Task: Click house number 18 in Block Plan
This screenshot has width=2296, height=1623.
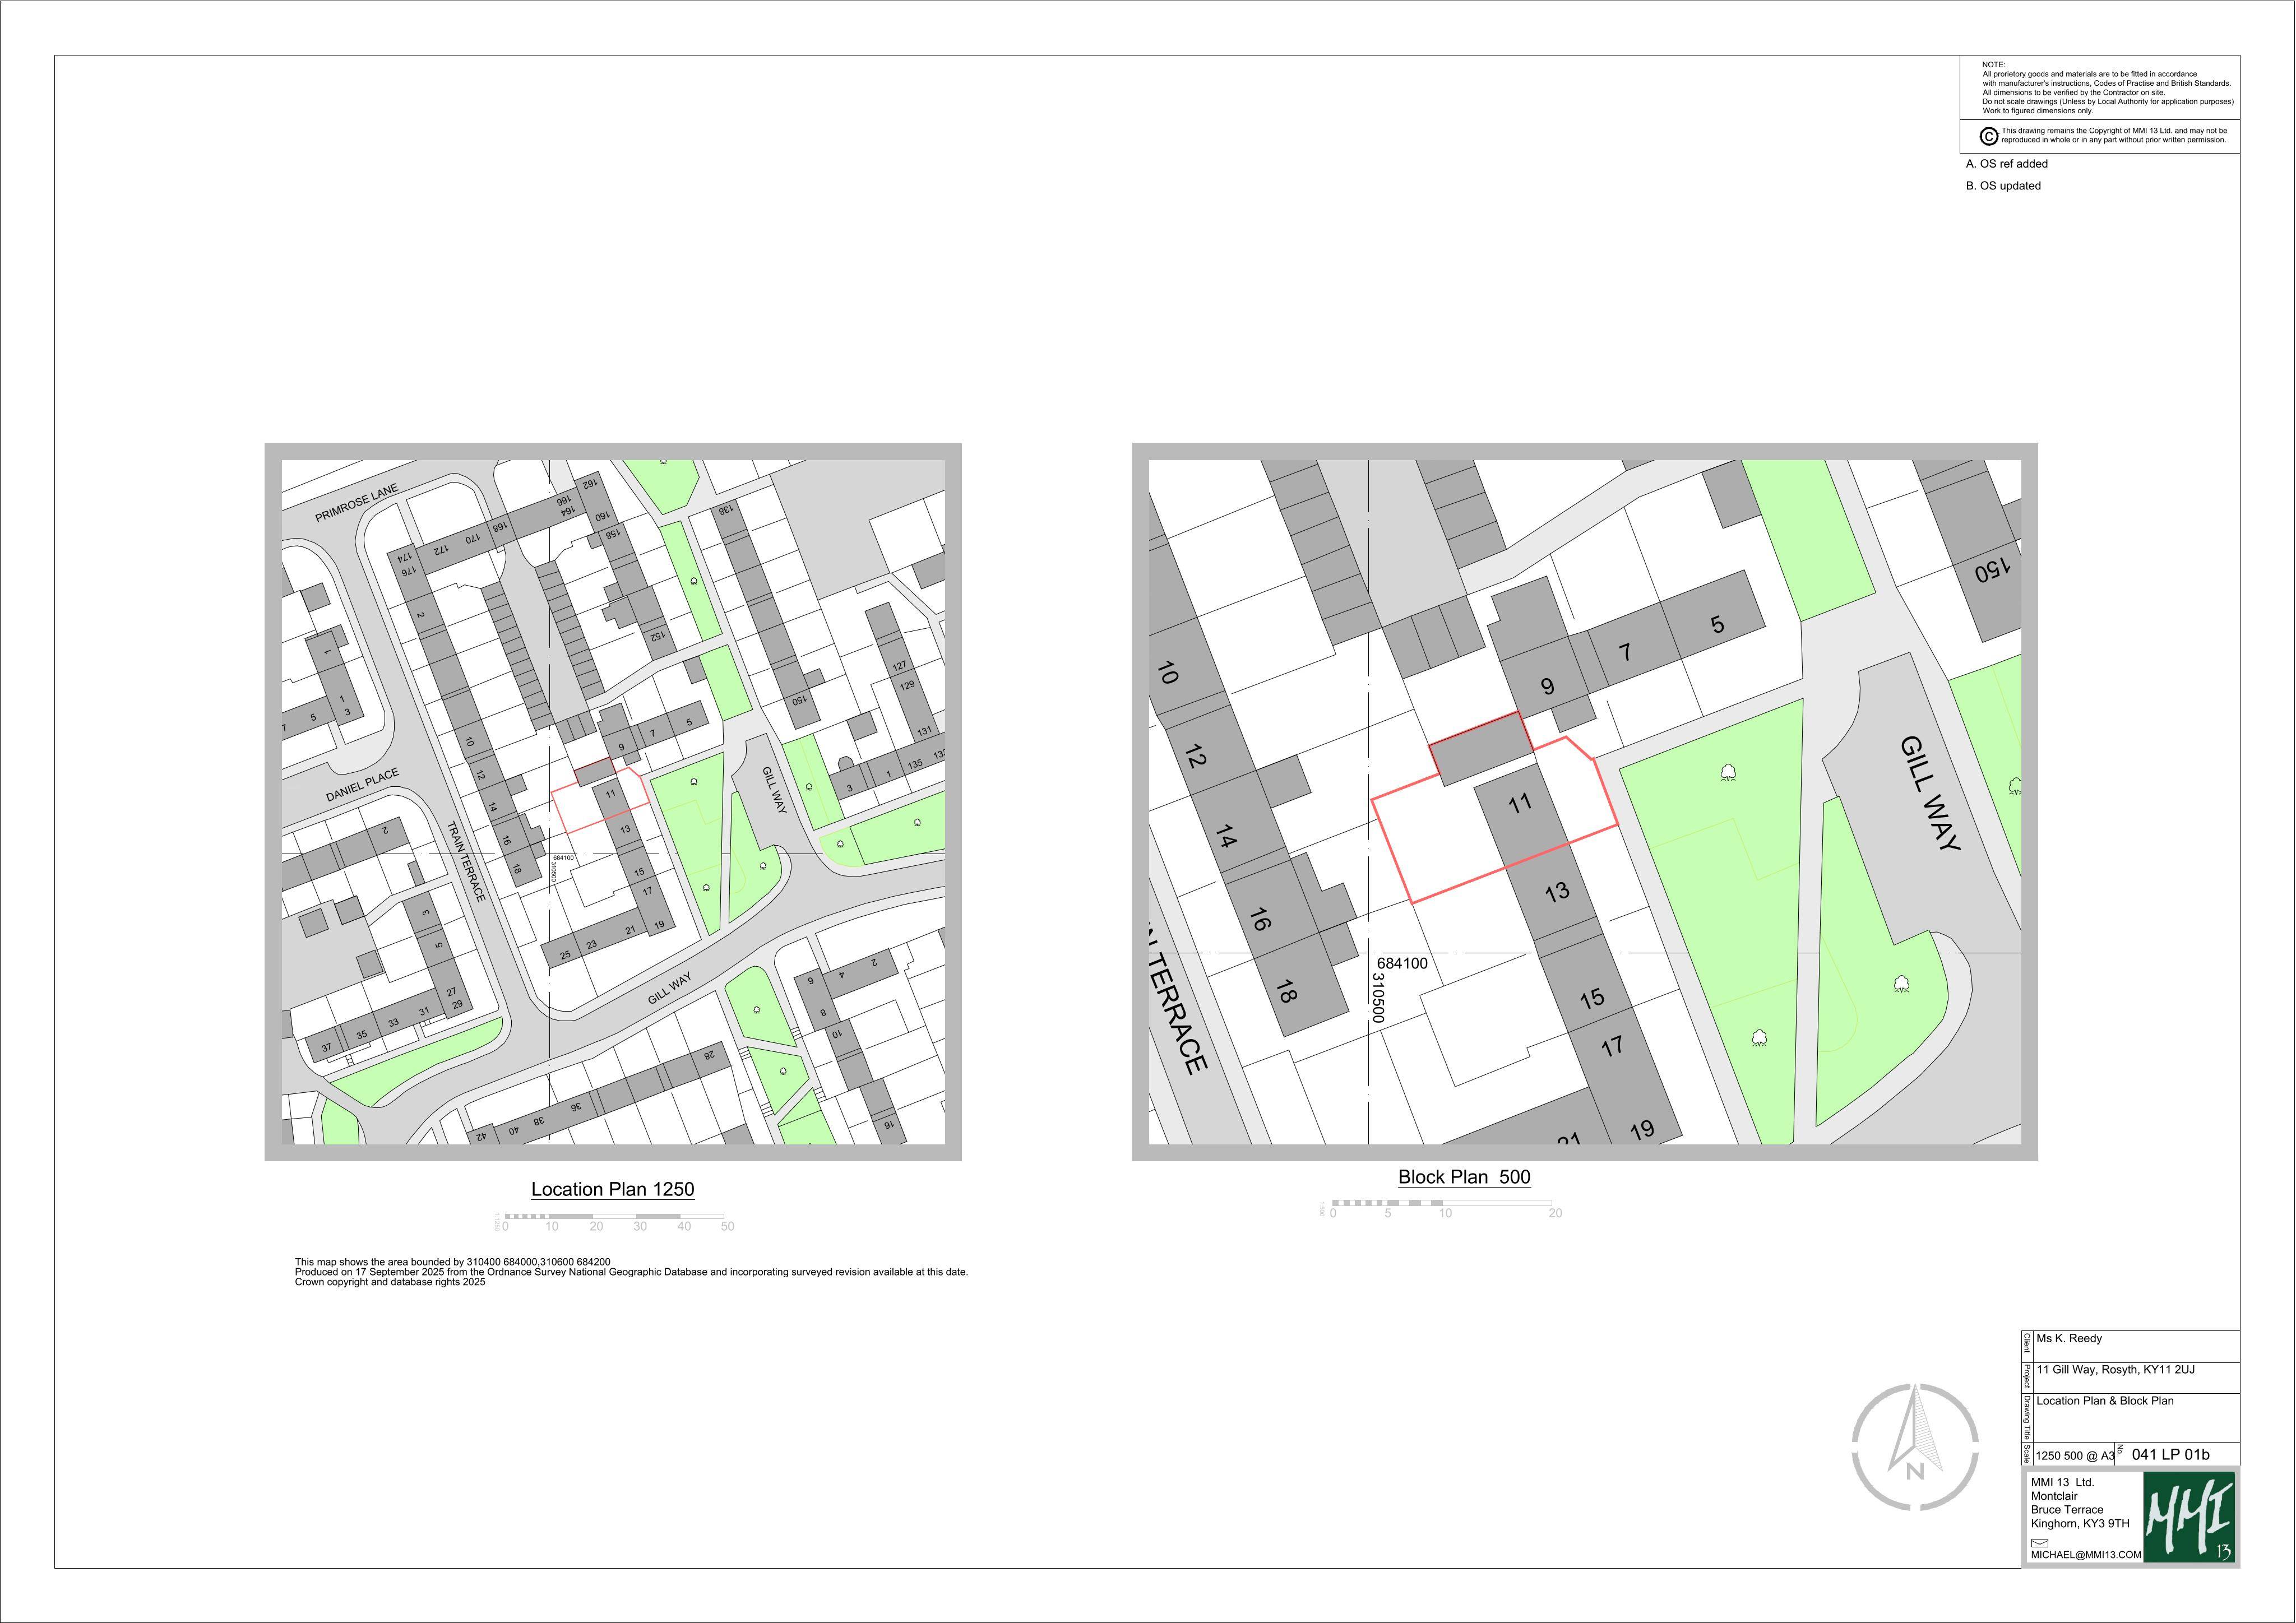Action: (x=1286, y=990)
